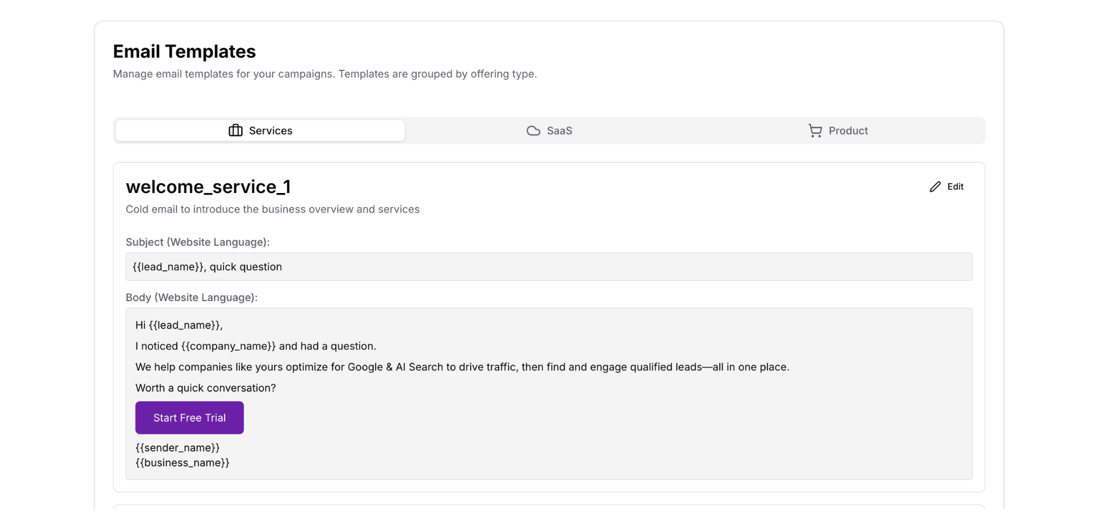
Task: Click the welcome_service_1 template title
Action: pyautogui.click(x=209, y=186)
